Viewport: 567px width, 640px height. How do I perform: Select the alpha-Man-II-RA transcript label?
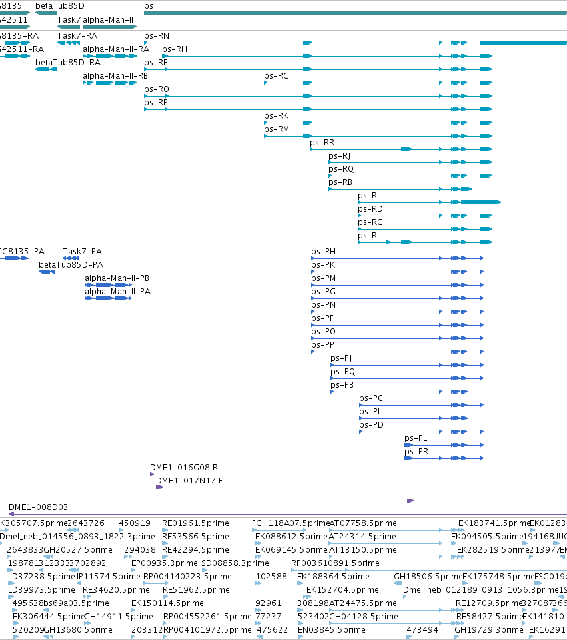(116, 49)
